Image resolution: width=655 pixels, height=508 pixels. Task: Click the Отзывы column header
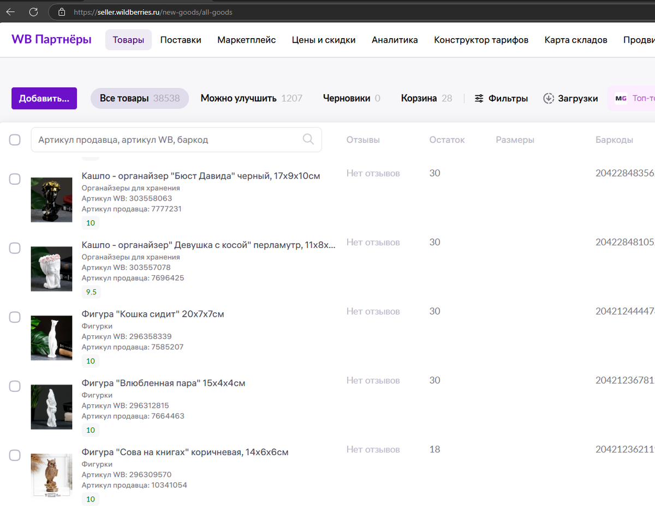pos(363,140)
